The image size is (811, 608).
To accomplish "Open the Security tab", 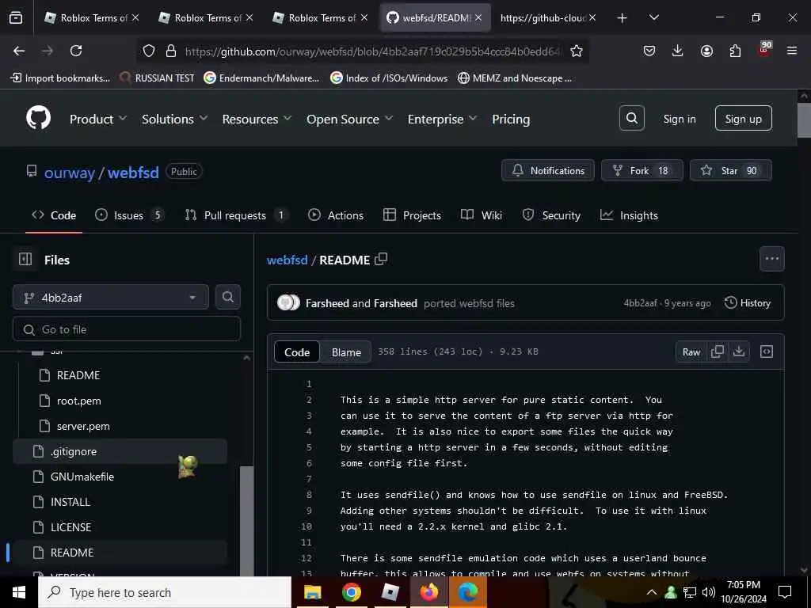I will click(x=551, y=215).
